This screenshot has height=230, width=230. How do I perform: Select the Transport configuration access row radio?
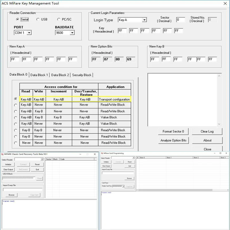point(16,99)
